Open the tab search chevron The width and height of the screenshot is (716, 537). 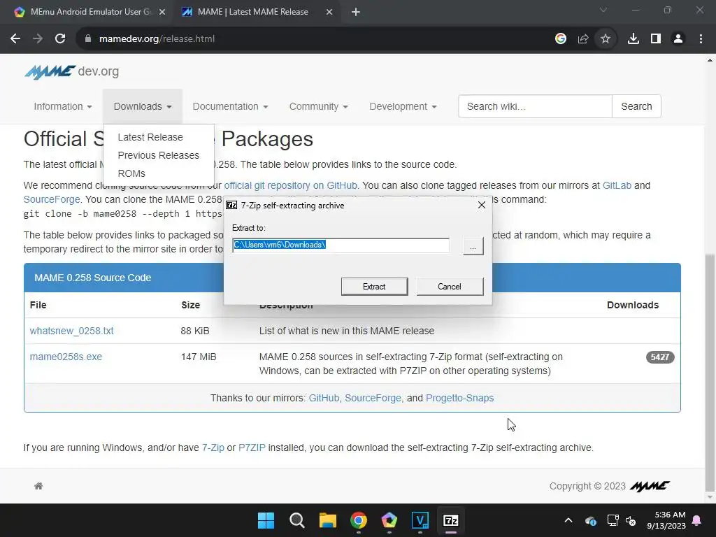[603, 10]
